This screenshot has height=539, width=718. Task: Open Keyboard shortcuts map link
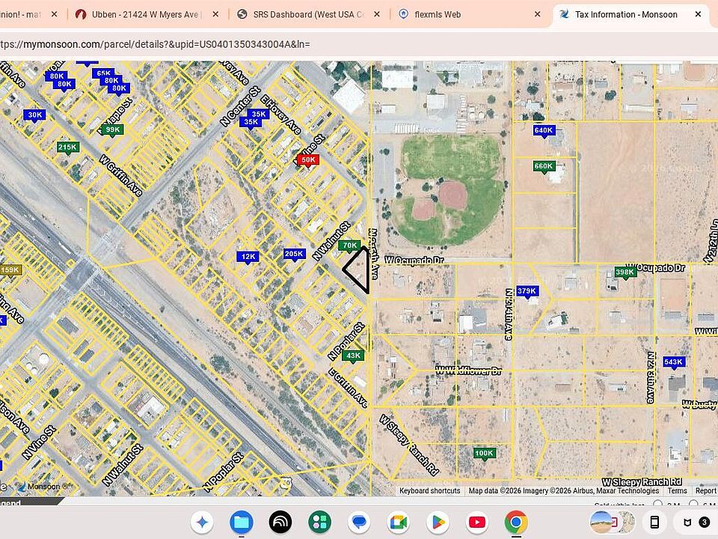pos(429,491)
